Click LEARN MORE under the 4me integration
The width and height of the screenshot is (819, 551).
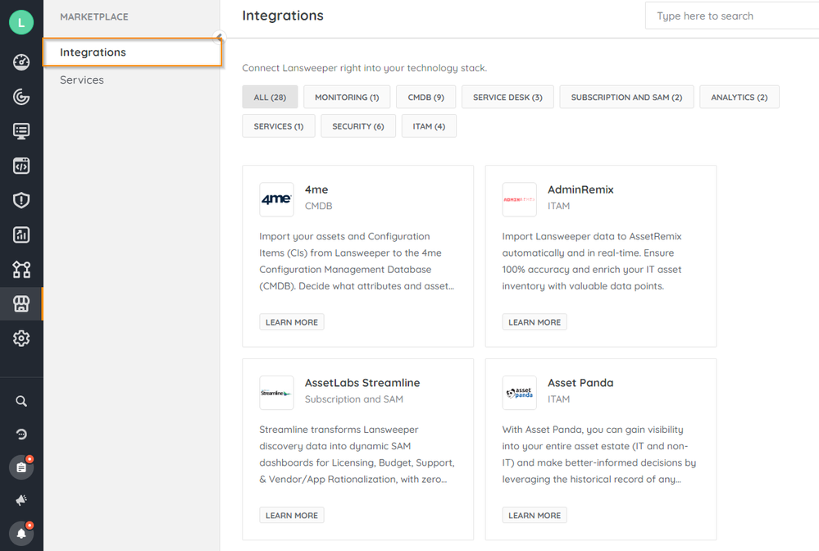click(x=291, y=321)
